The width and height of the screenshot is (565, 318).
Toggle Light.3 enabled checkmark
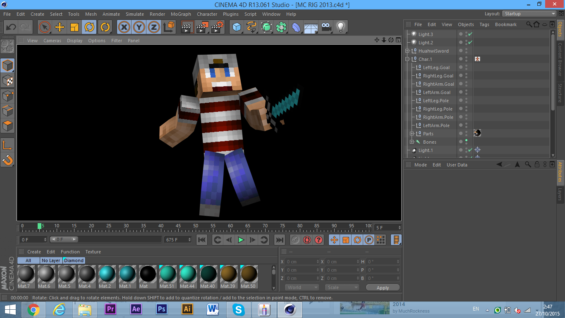click(470, 34)
